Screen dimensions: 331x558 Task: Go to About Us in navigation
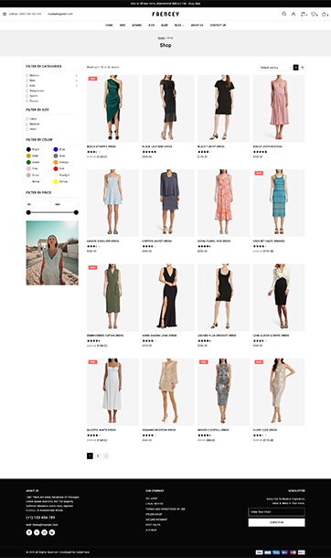pos(197,26)
